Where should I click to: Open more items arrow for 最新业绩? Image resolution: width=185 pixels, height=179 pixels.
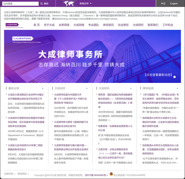(x=43, y=88)
